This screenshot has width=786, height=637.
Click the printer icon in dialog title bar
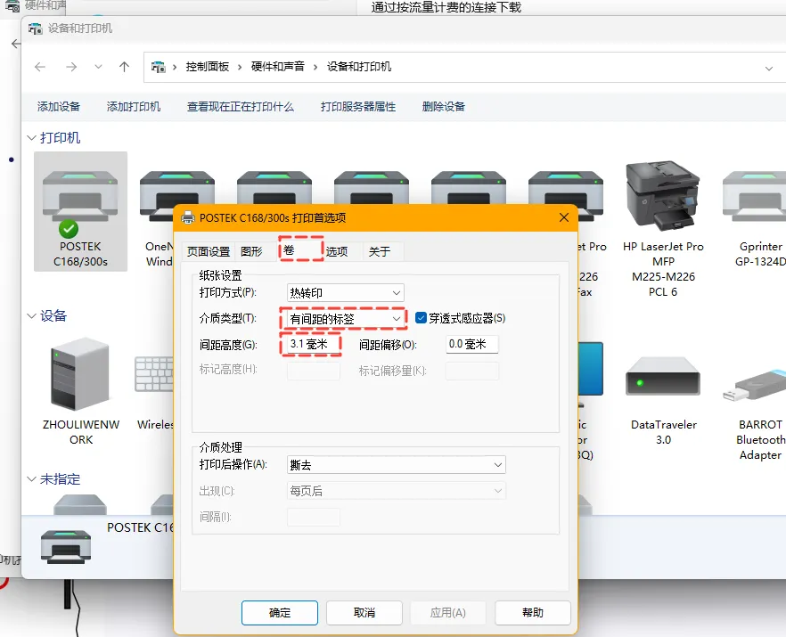[x=187, y=217]
